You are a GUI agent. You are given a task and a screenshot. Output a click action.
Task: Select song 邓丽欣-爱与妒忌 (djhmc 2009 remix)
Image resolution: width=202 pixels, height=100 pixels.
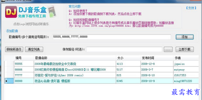[x=75, y=75]
